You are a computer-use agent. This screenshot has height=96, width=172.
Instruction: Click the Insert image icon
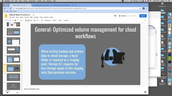click(31, 21)
